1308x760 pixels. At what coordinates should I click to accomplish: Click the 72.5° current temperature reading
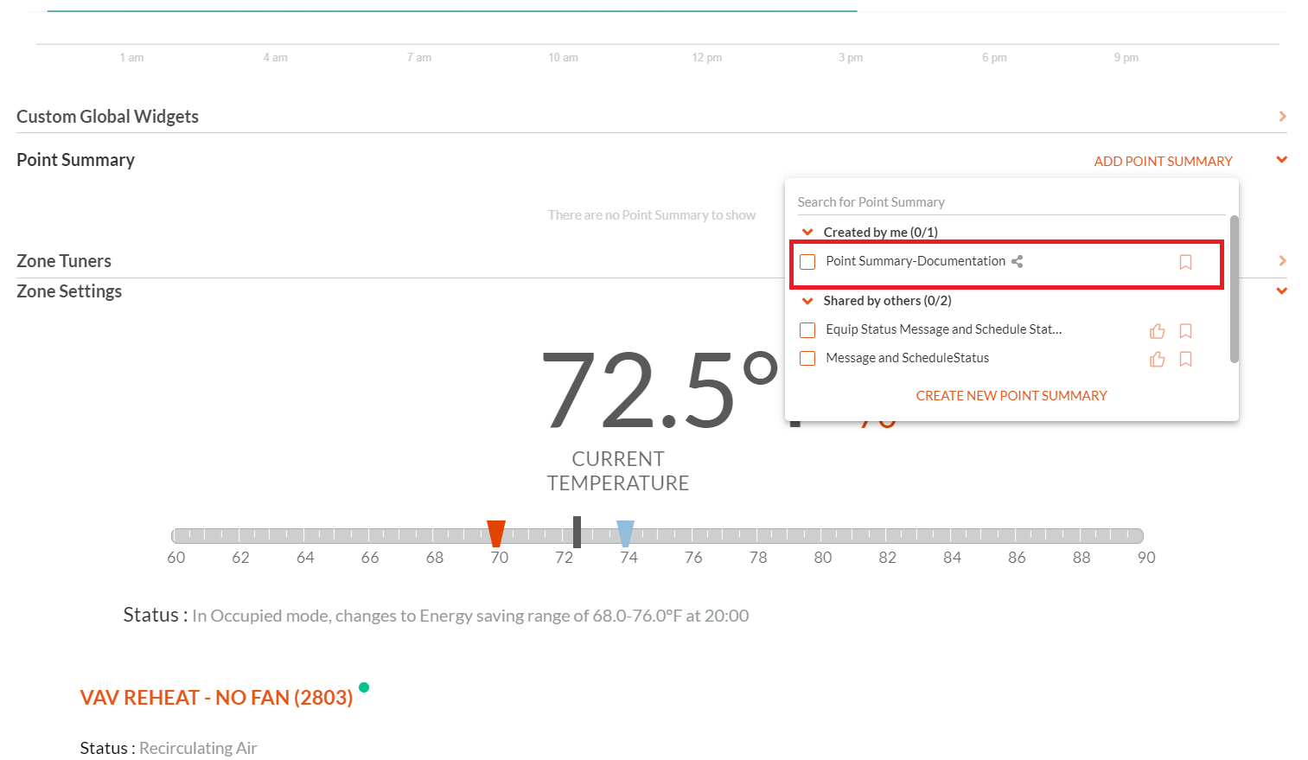point(660,391)
